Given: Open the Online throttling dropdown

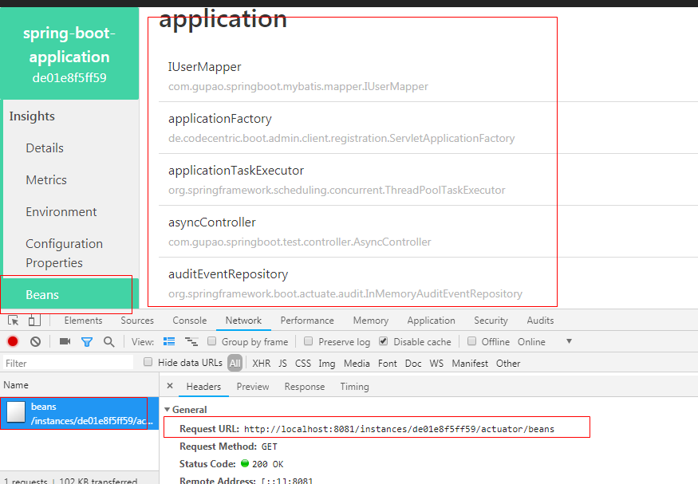Looking at the screenshot, I should click(x=544, y=341).
